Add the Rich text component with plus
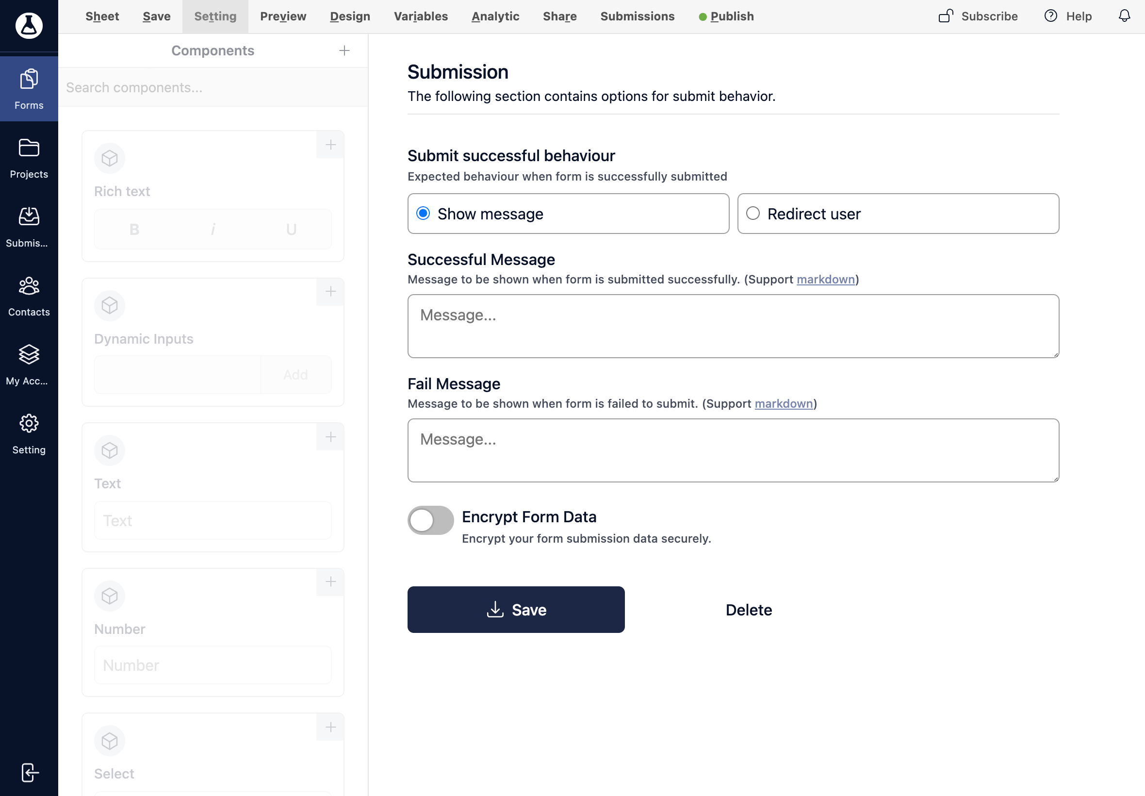The width and height of the screenshot is (1145, 796). click(x=330, y=145)
